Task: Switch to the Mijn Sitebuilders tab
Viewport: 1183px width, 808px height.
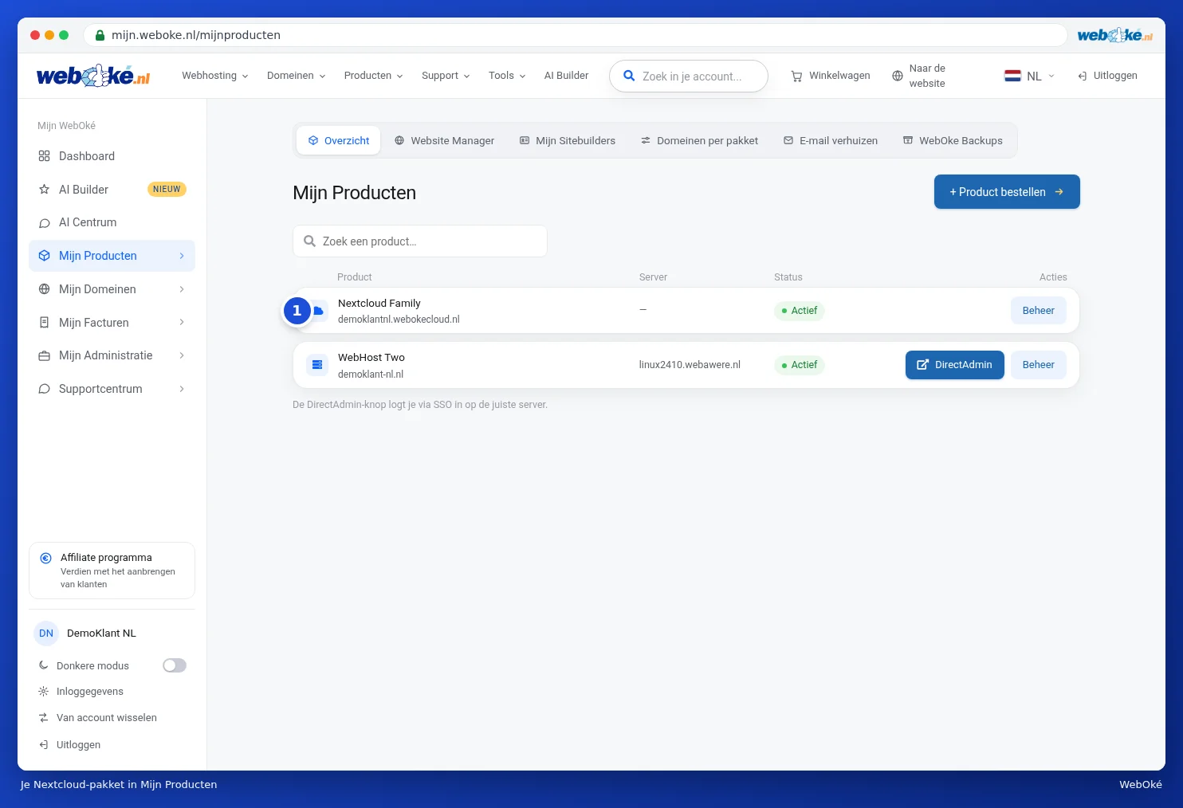Action: [x=568, y=141]
